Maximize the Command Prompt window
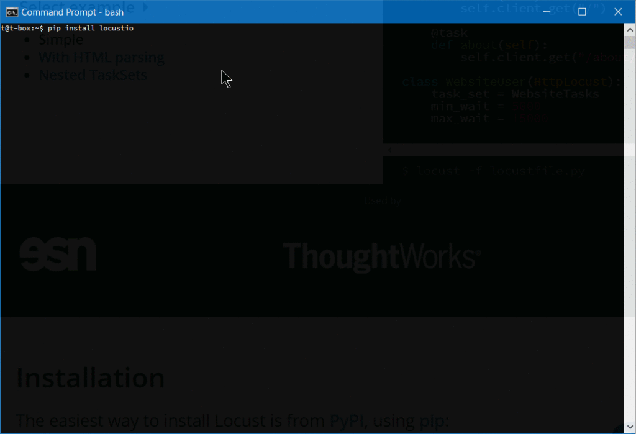Viewport: 636px width, 434px height. click(x=582, y=12)
